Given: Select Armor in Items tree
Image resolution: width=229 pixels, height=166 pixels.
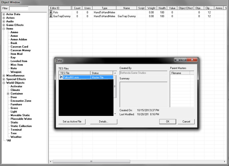Looking at the screenshot, I should [14, 36].
